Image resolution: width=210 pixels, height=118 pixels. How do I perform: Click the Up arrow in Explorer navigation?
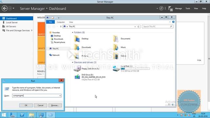pyautogui.click(x=61, y=27)
